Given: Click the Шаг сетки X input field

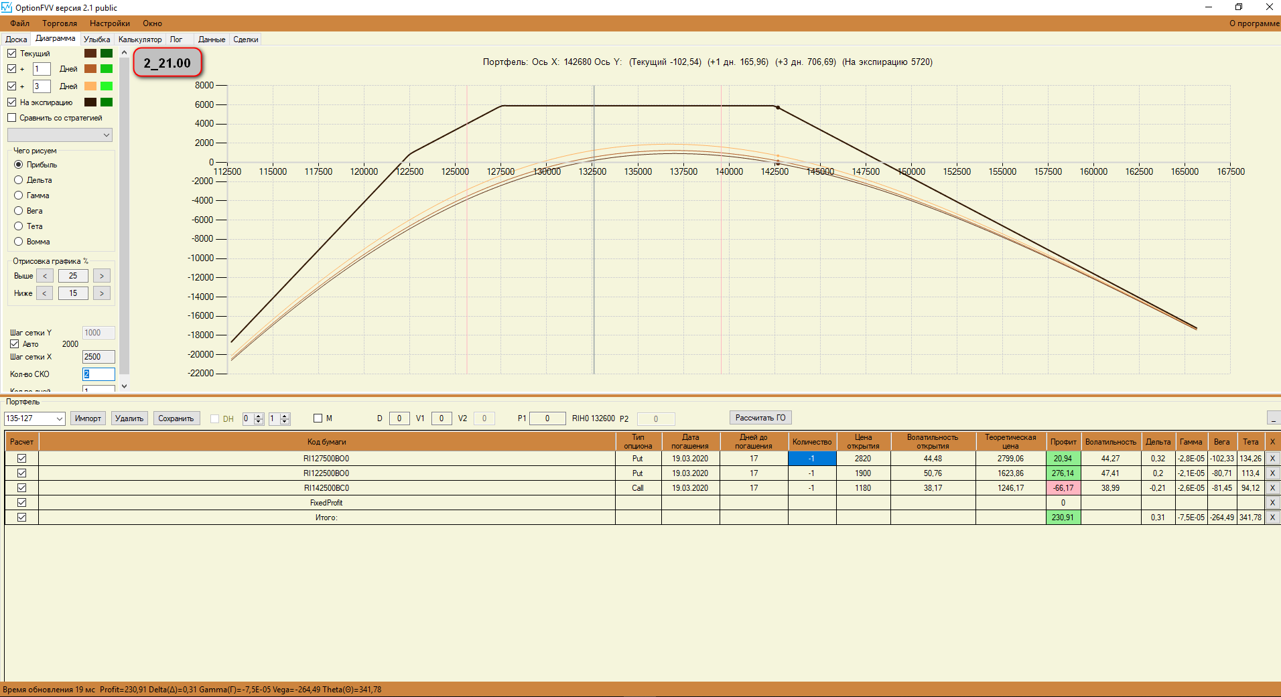Looking at the screenshot, I should click(x=98, y=357).
